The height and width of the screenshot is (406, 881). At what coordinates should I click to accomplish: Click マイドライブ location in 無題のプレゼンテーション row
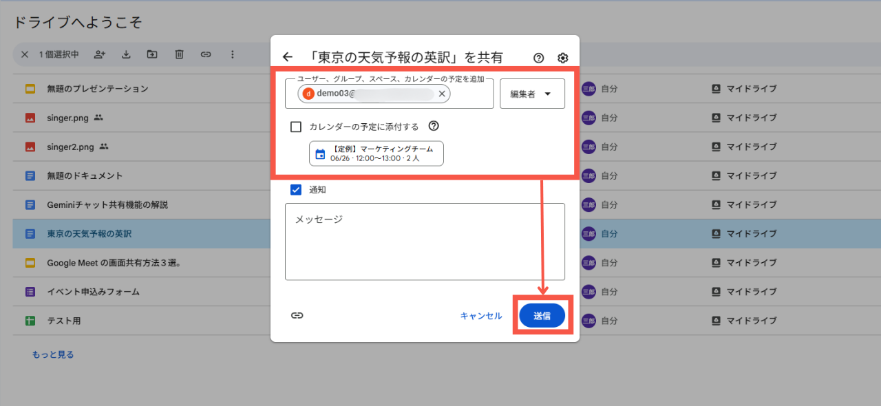pyautogui.click(x=752, y=89)
